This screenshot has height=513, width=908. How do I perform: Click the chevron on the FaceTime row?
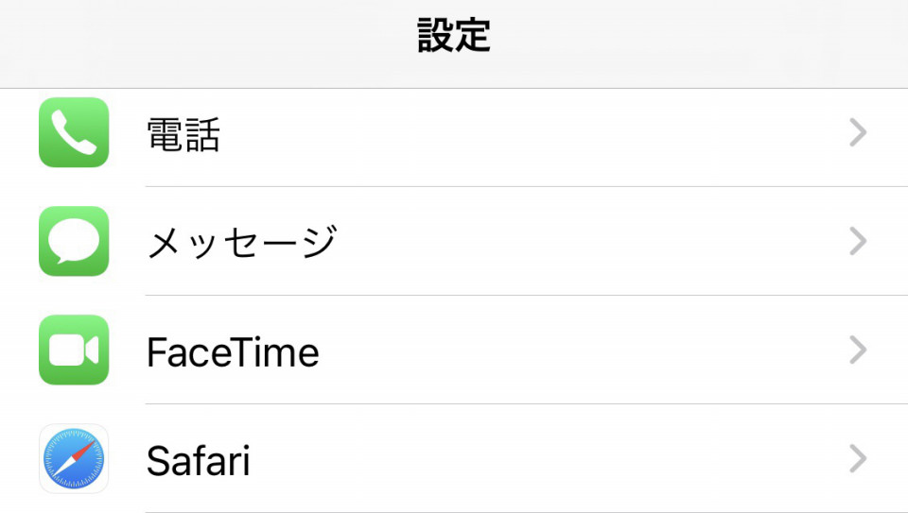point(858,350)
